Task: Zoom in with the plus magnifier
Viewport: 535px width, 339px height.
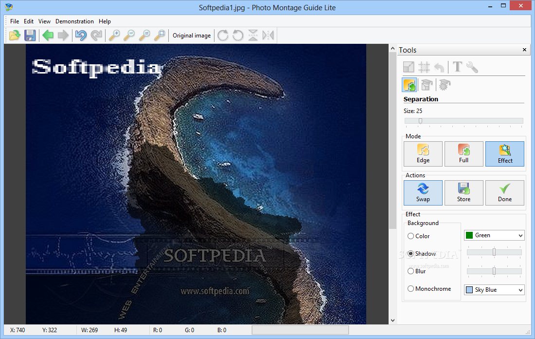Action: (114, 35)
